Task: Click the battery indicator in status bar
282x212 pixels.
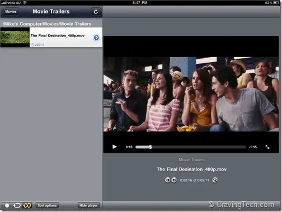Action: (x=276, y=3)
